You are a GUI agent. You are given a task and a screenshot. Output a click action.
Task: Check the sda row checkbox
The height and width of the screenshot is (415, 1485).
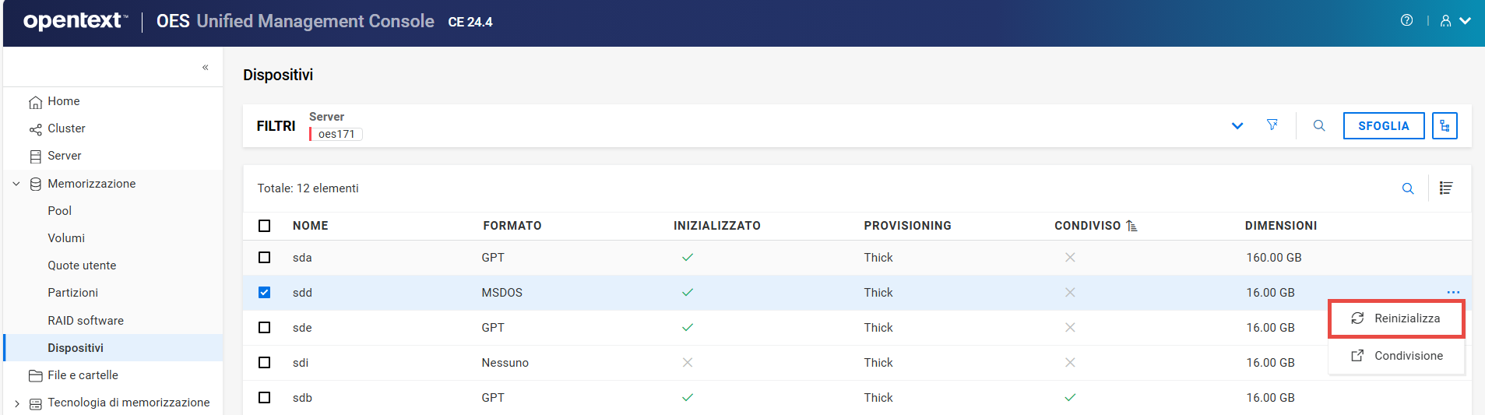pos(265,258)
